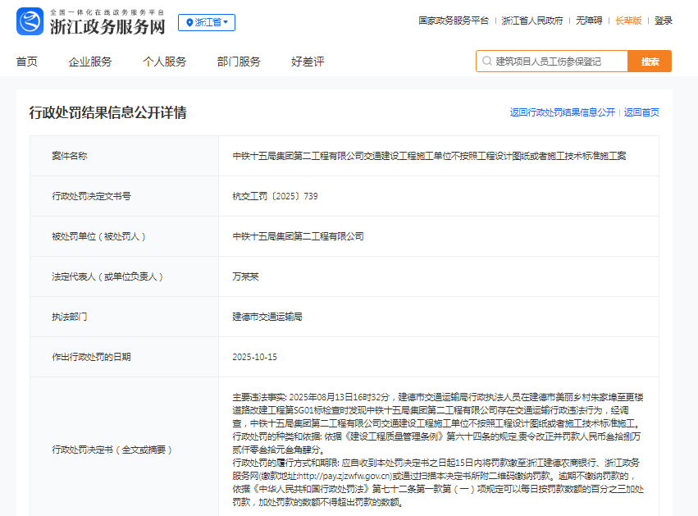Screen dimensions: 698x516
Task: Click the Zhejiang government service logo icon
Action: pos(30,21)
